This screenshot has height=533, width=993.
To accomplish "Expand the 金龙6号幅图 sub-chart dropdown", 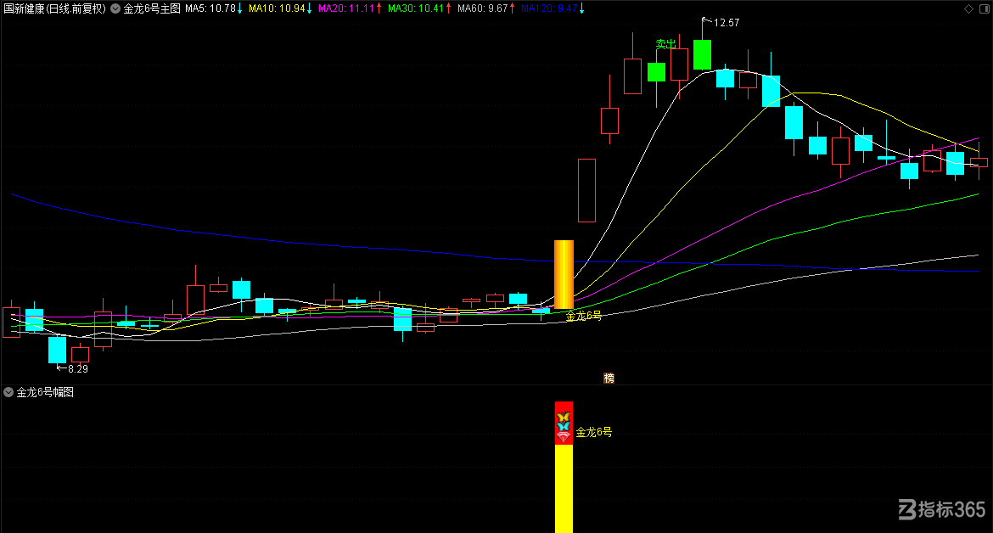I will point(8,392).
